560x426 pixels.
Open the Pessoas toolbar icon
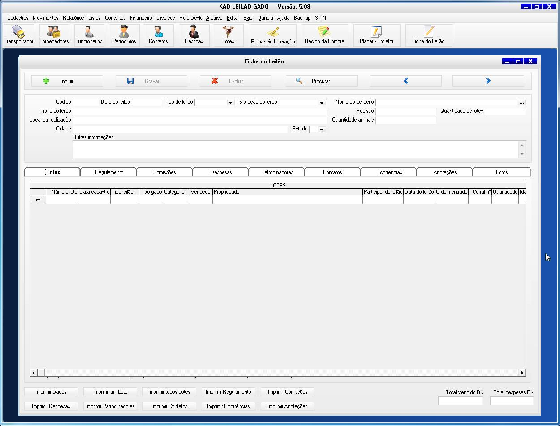coord(194,35)
